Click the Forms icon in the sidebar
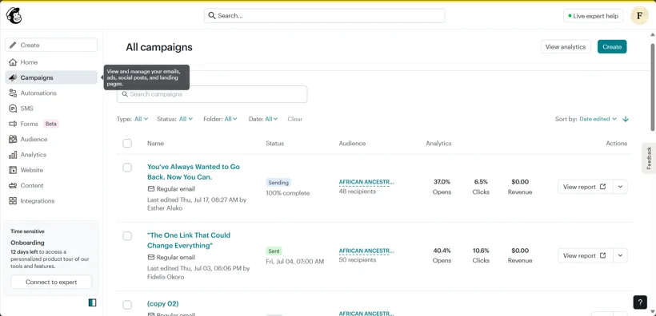Viewport: 656px width, 316px height. pos(13,124)
